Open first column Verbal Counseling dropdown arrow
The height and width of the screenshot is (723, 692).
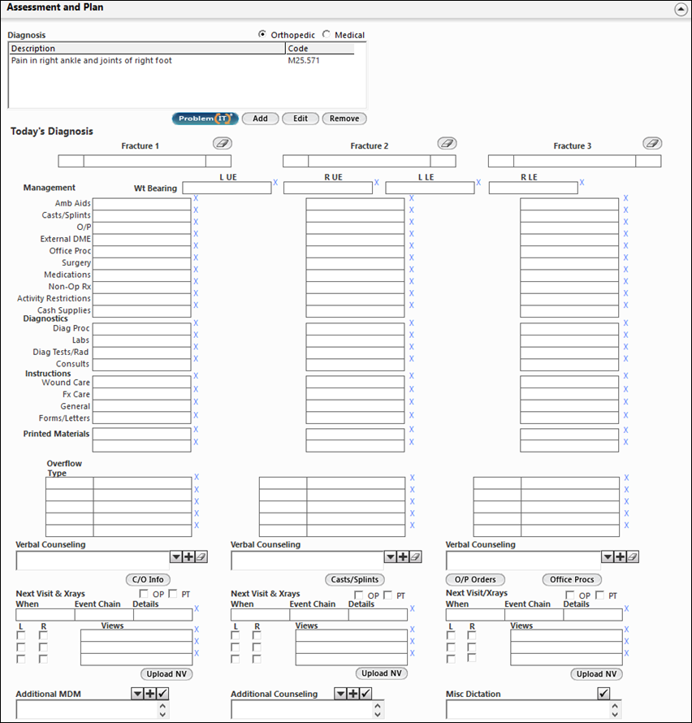click(x=176, y=557)
